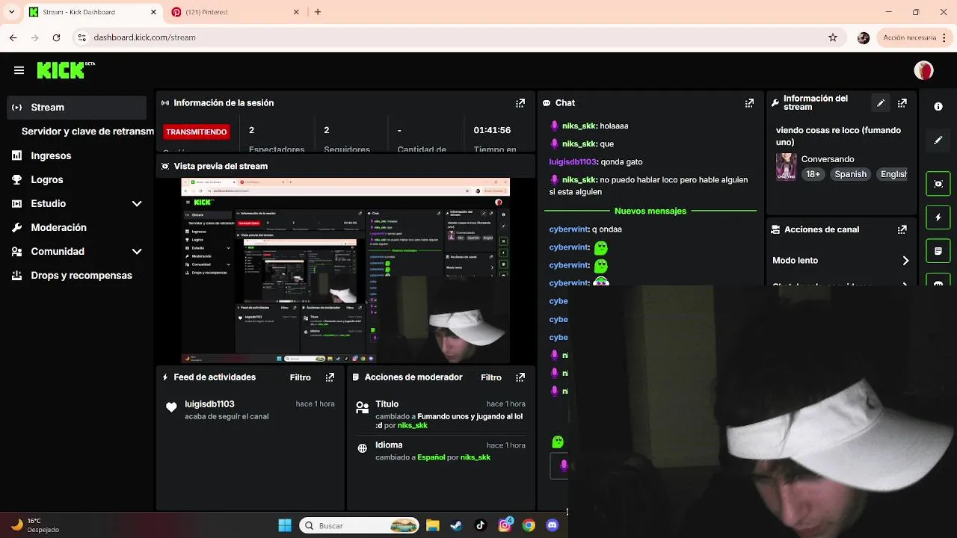
Task: Open Filtro in Feed de actividades
Action: tap(300, 377)
